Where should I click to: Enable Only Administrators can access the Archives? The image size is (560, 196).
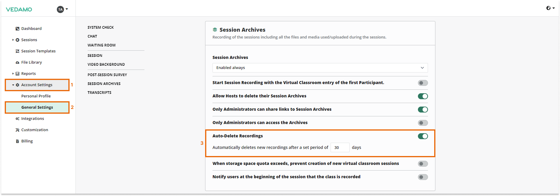point(423,123)
